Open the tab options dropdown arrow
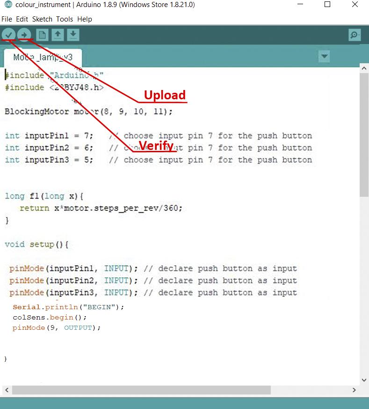 click(x=324, y=56)
